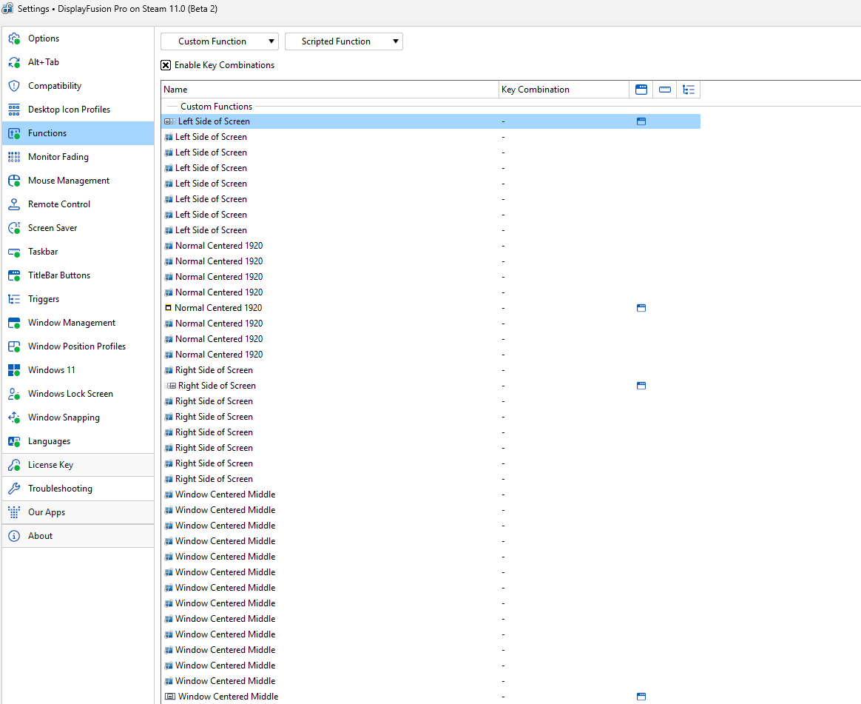Open the Triggers section in the sidebar

click(x=78, y=298)
